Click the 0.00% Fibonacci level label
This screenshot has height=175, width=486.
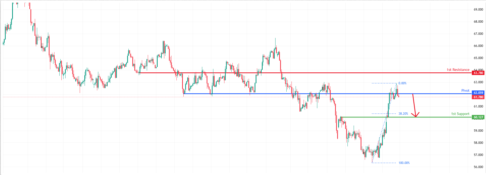(x=402, y=83)
